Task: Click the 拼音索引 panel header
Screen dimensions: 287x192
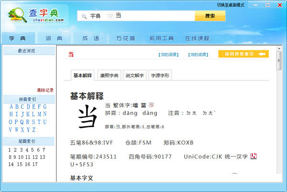Action: pos(29,99)
